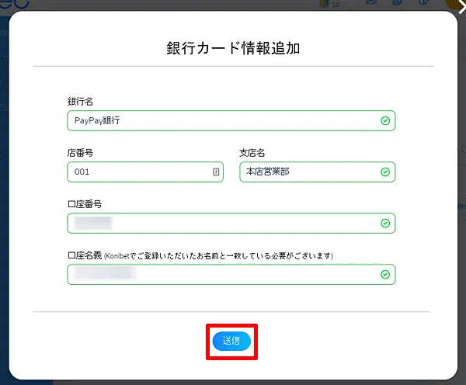Click the 送信 submit button
The width and height of the screenshot is (466, 385).
(x=231, y=341)
